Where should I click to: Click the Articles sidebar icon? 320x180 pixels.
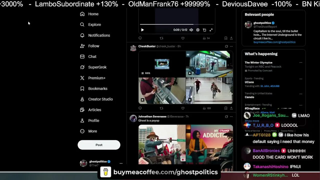tap(82, 110)
